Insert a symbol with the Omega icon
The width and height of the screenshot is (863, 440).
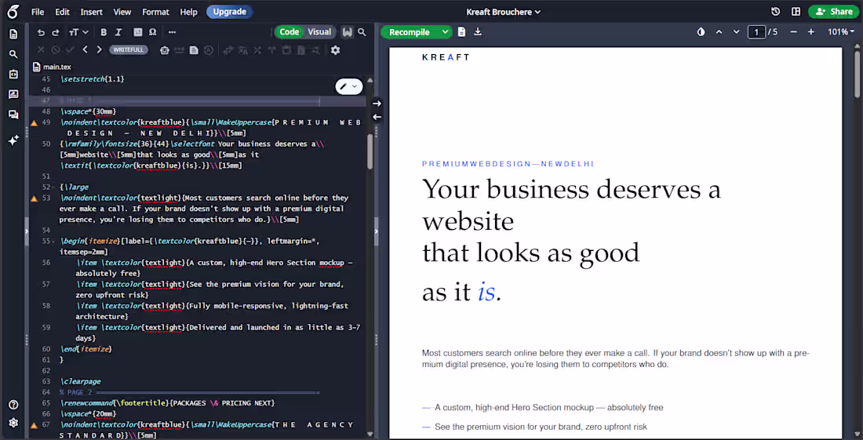[x=152, y=32]
